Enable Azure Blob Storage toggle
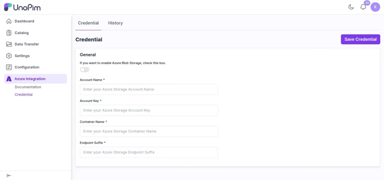Image resolution: width=384 pixels, height=180 pixels. click(x=84, y=69)
